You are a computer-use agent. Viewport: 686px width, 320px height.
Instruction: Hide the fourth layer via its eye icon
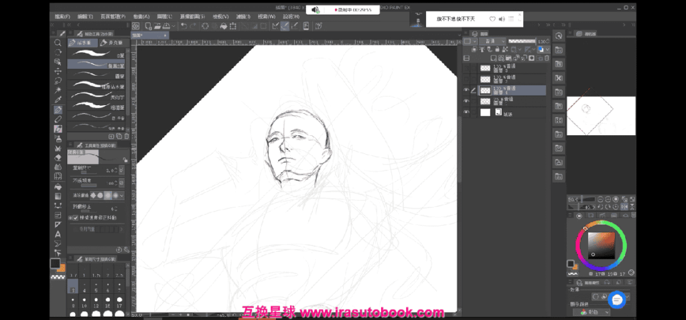[466, 101]
